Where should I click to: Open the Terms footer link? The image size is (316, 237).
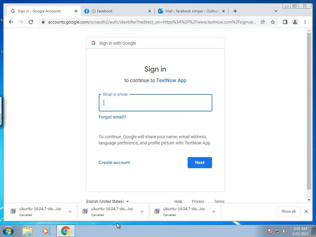(219, 201)
